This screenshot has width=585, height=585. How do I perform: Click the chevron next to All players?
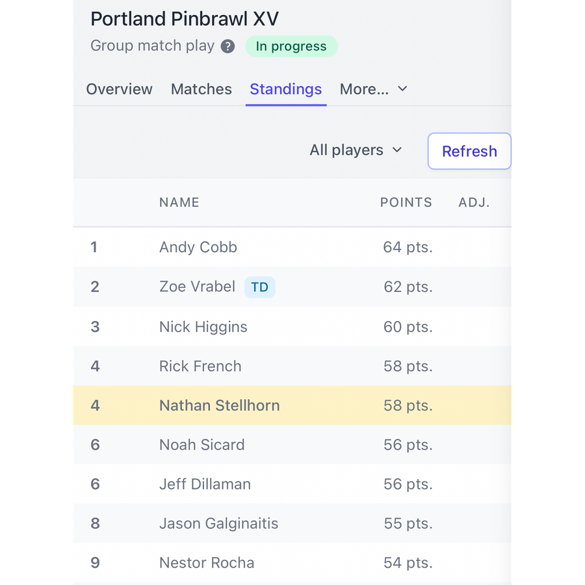397,150
